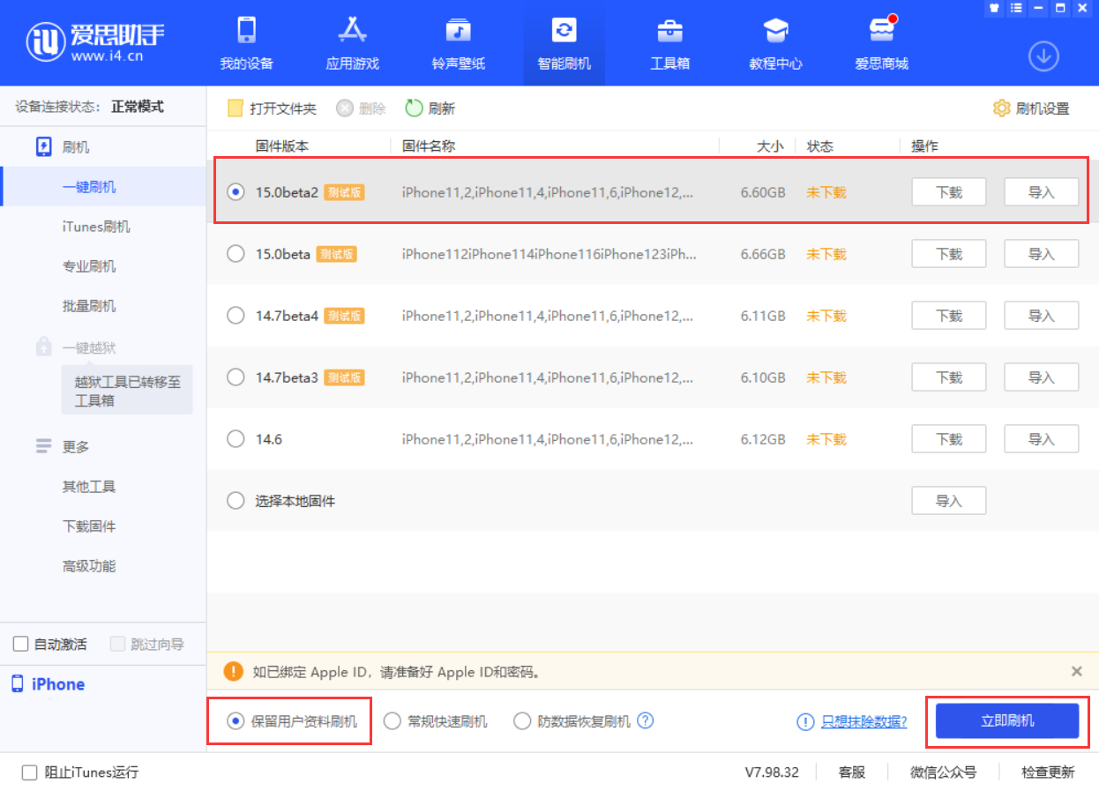Open the 应用游戏 app store icon

[x=352, y=31]
